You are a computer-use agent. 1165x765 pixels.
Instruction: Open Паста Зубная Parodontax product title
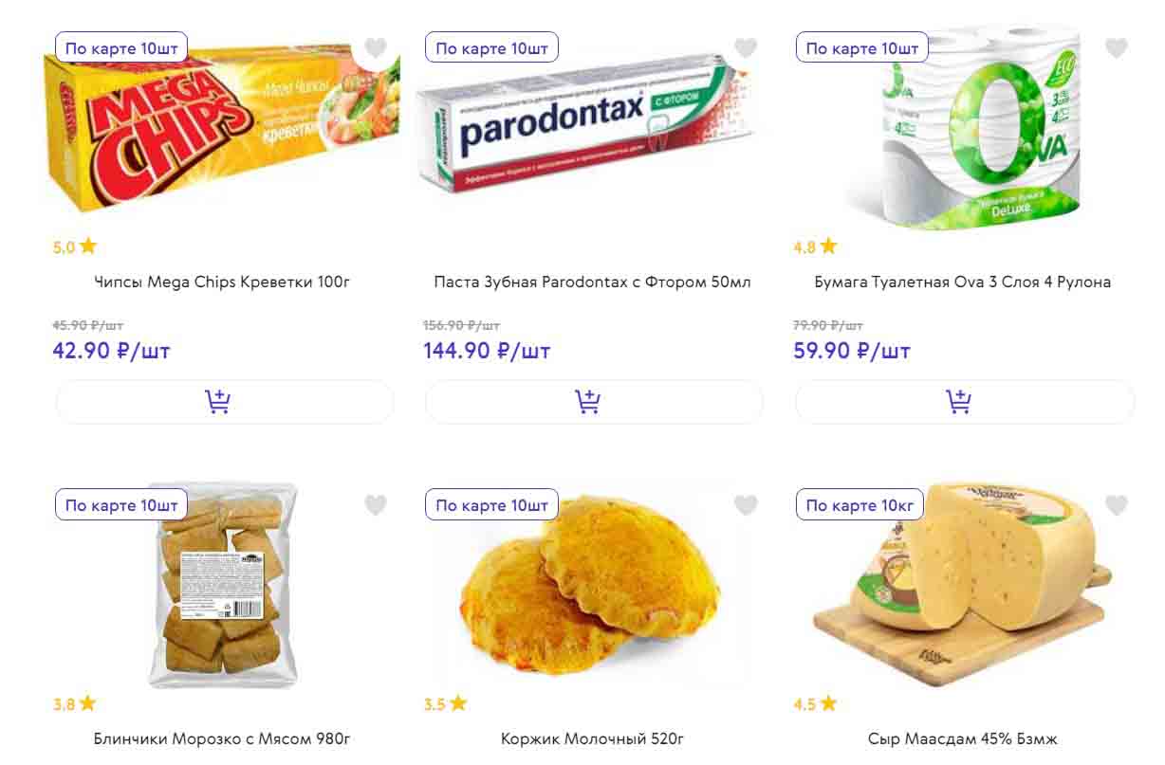click(593, 282)
